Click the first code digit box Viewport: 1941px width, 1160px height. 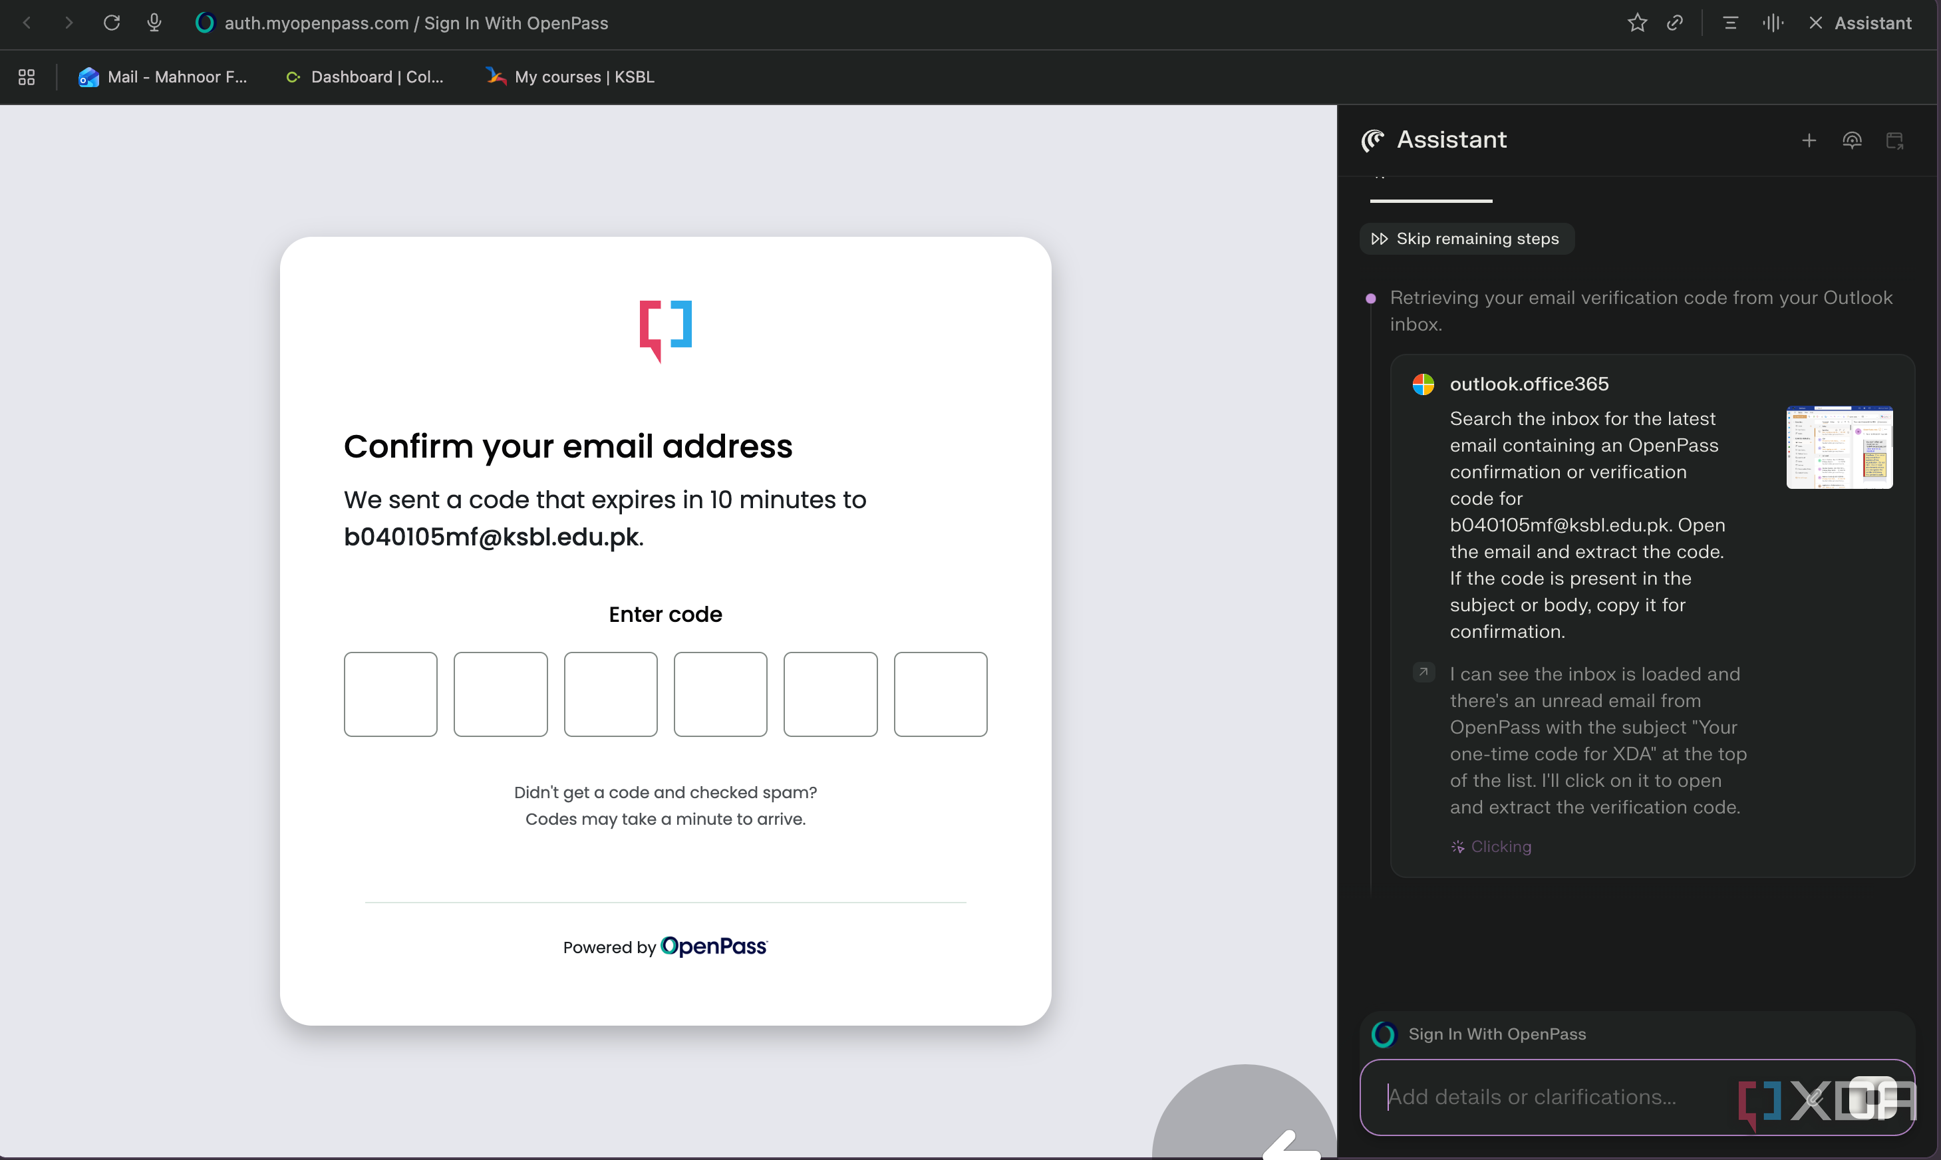391,694
